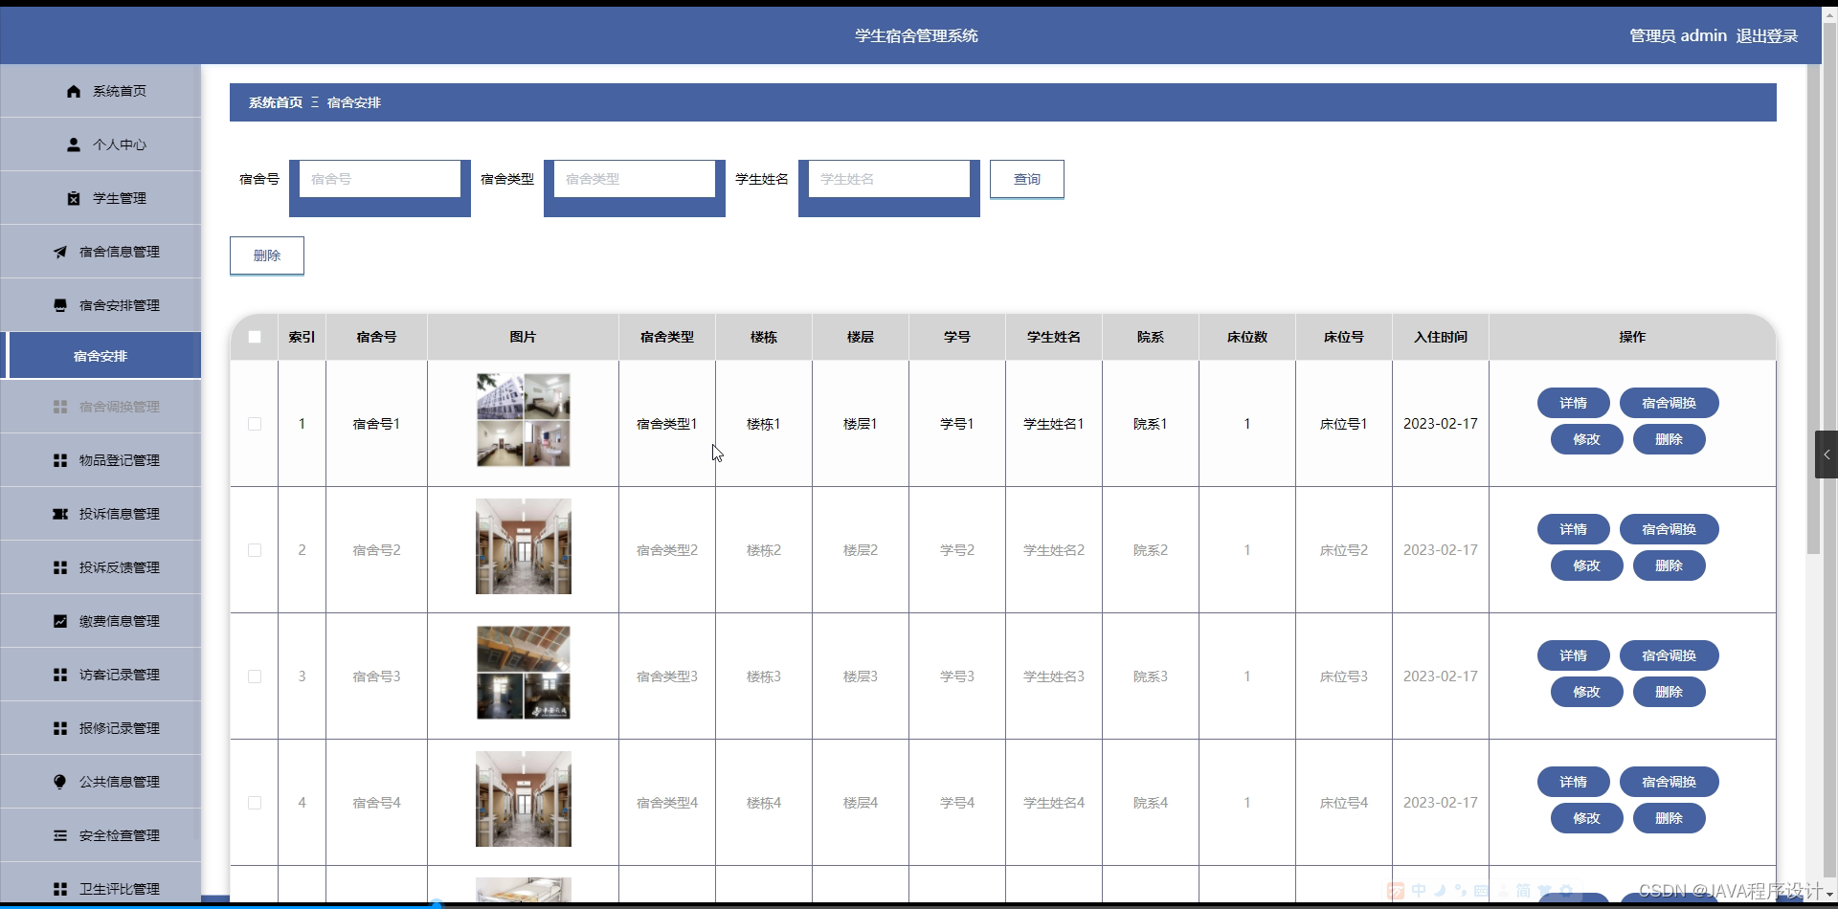Check the checkbox for row 宿舍号1
This screenshot has height=909, width=1838.
[255, 424]
